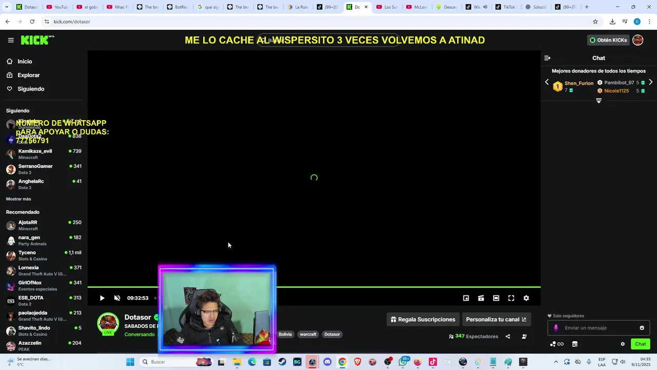Switch to the TikTok browser tab
Image resolution: width=657 pixels, height=370 pixels.
tap(506, 7)
